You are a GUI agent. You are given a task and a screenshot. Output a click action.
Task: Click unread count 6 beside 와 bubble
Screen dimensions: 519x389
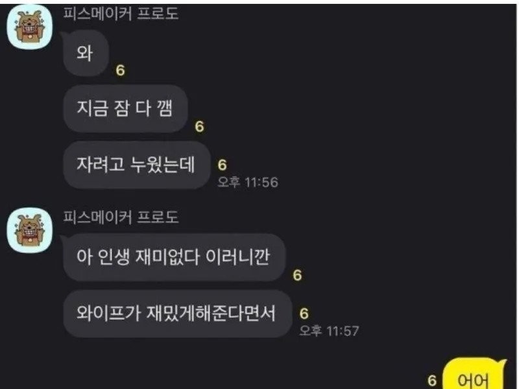point(121,71)
